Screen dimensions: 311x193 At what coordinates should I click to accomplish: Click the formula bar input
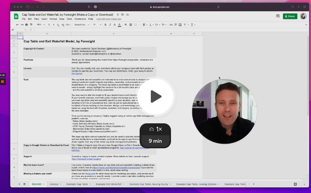(171, 30)
